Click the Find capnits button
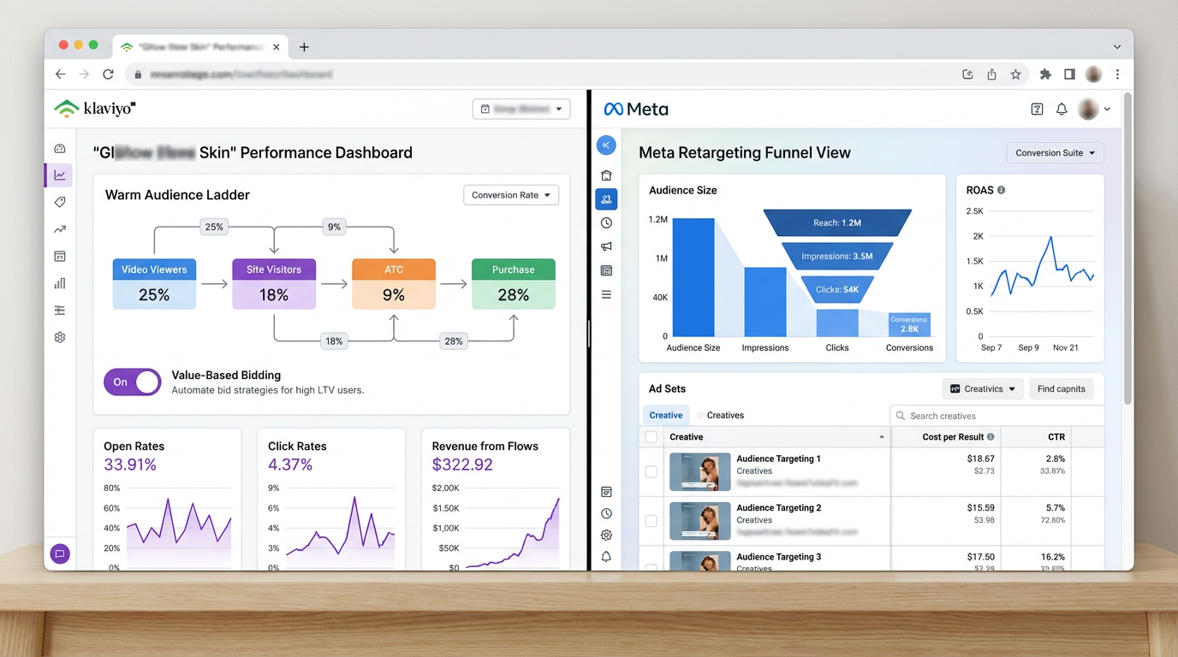Viewport: 1178px width, 657px height. (1062, 389)
